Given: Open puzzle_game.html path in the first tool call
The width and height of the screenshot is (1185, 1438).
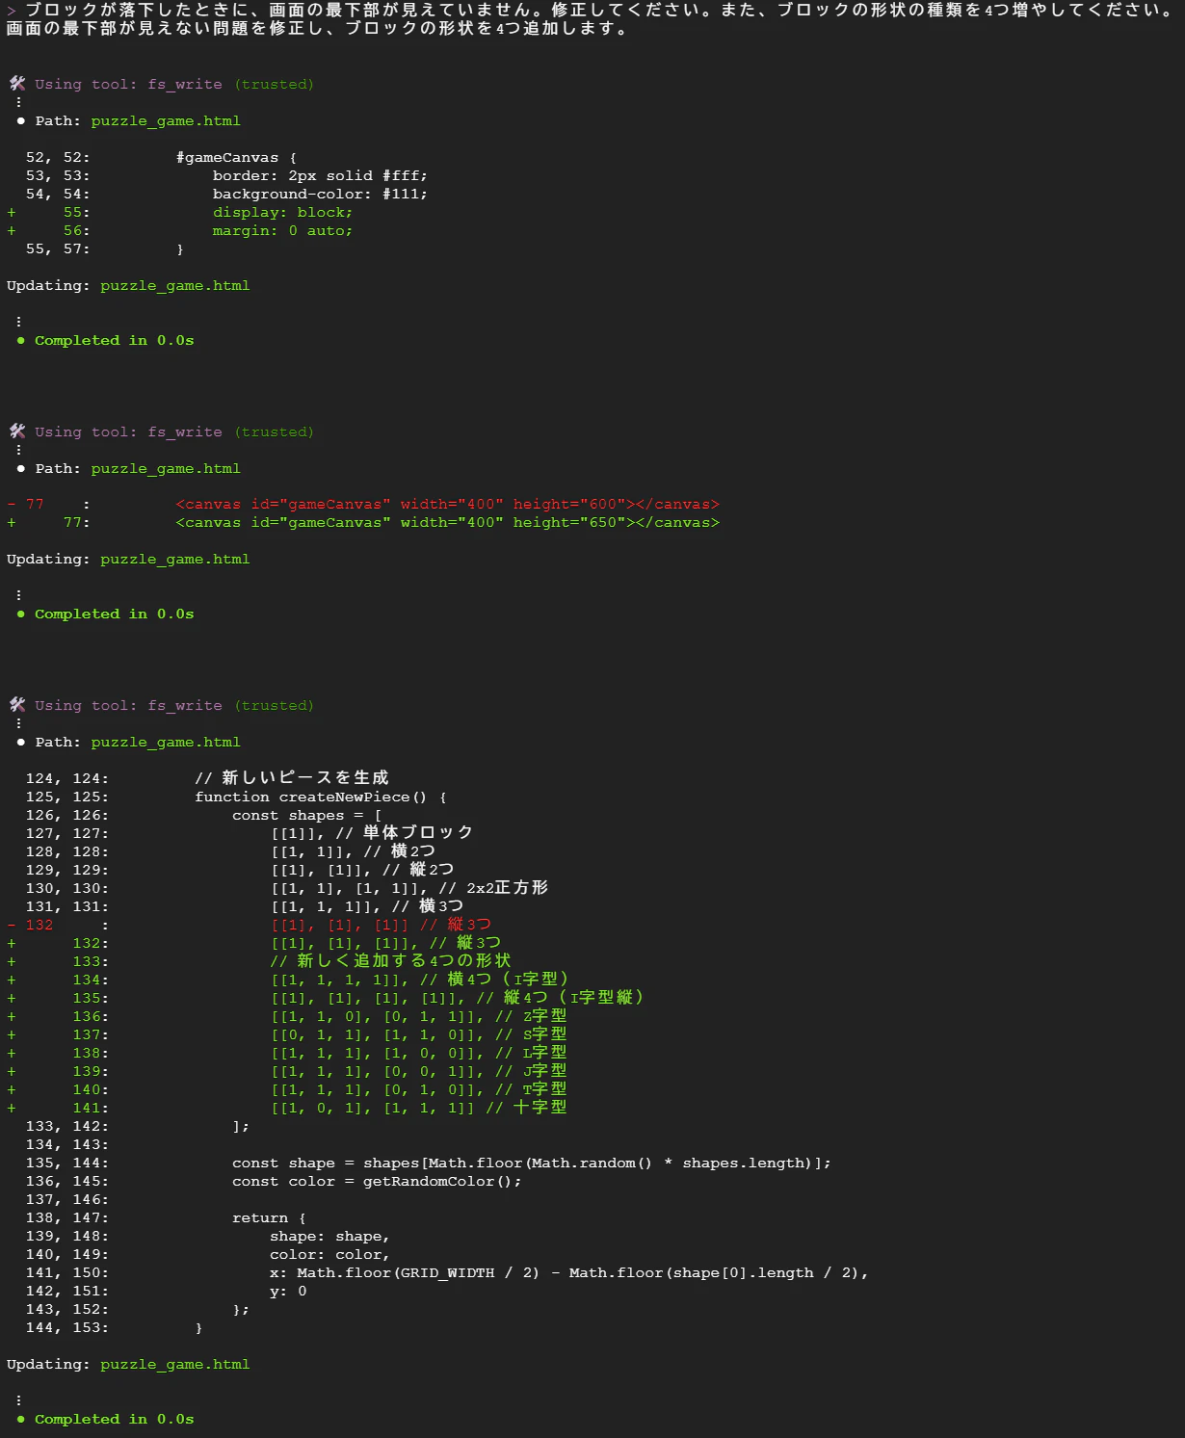Looking at the screenshot, I should coord(166,121).
